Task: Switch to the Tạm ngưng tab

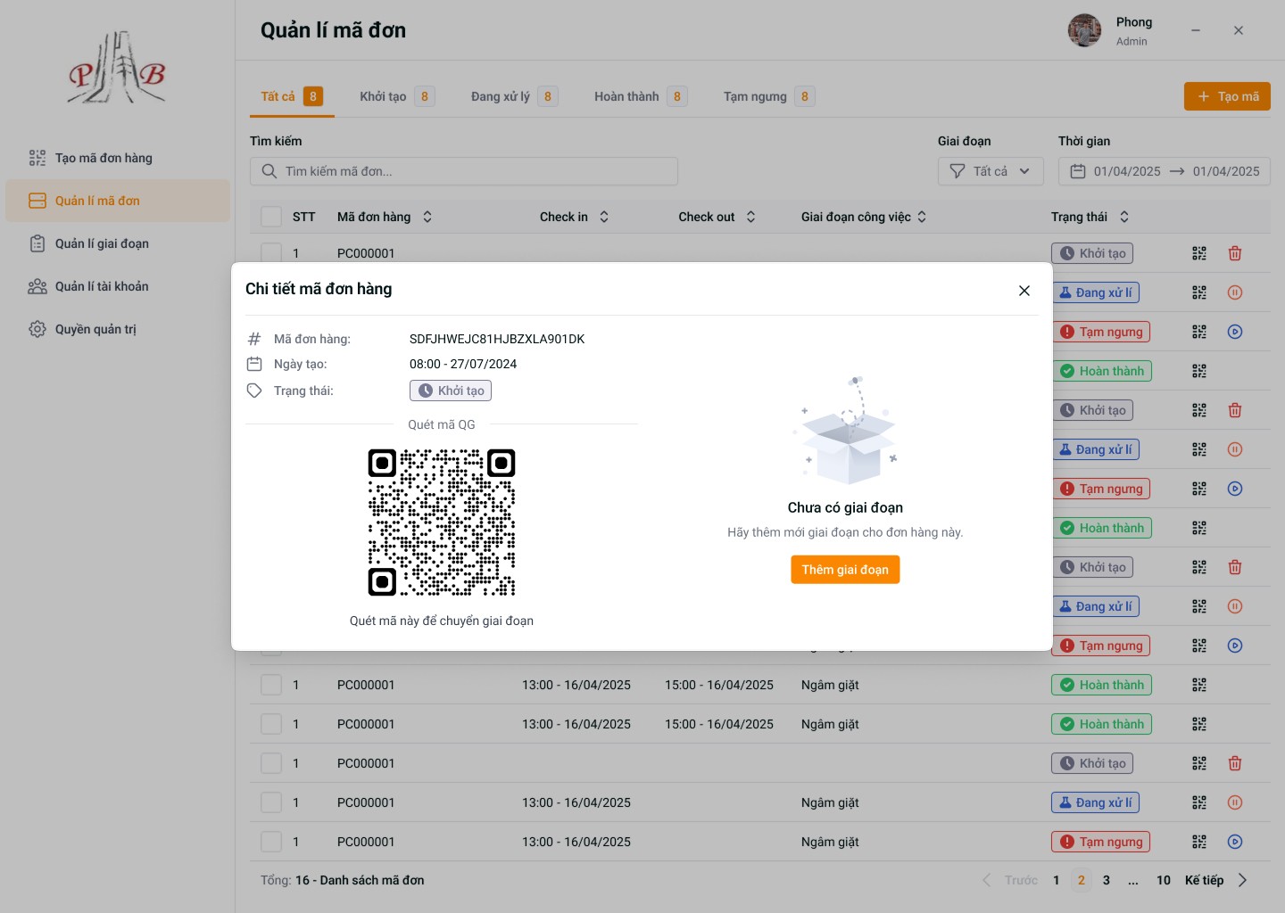Action: click(x=768, y=96)
